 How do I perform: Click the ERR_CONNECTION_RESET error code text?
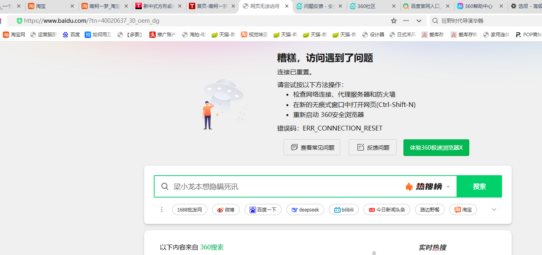point(342,128)
